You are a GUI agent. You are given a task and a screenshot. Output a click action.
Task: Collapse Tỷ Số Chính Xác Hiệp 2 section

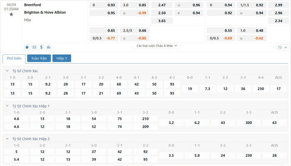(x=7, y=139)
